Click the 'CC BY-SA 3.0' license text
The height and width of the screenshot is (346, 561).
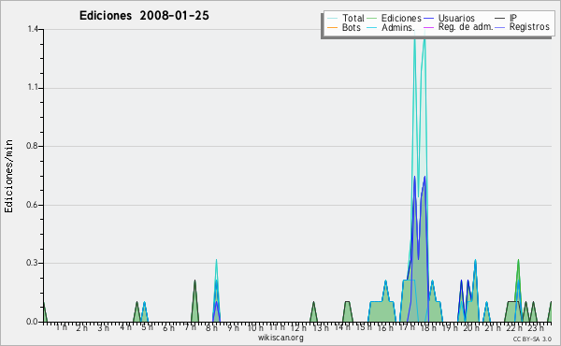tap(532, 339)
